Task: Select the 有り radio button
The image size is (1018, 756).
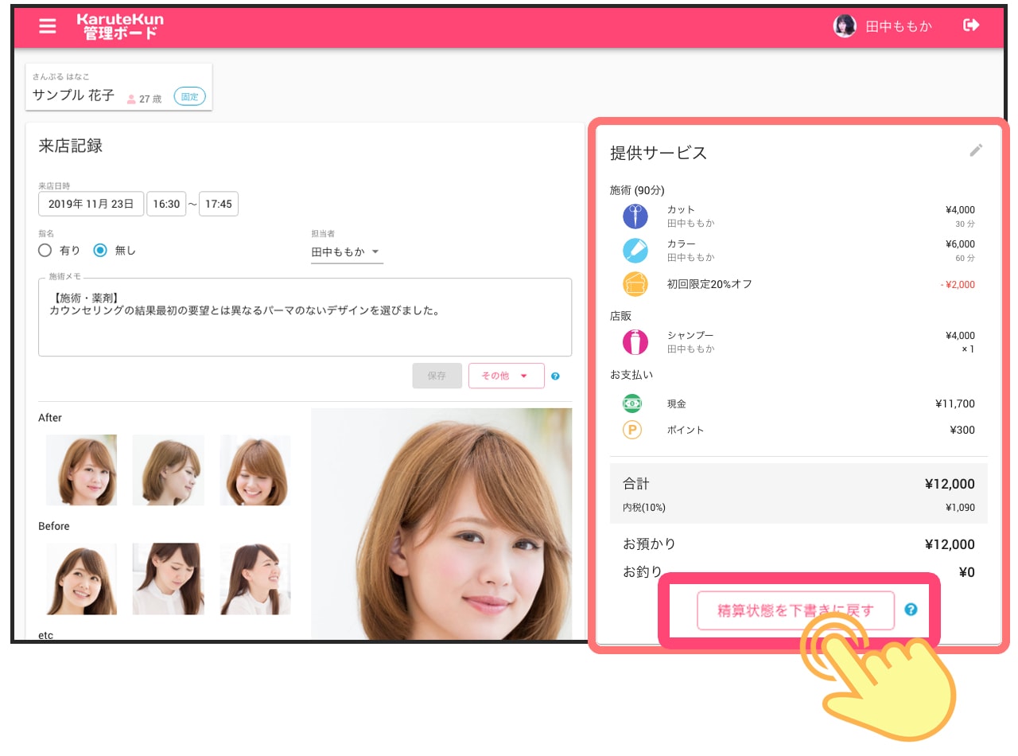Action: (45, 251)
